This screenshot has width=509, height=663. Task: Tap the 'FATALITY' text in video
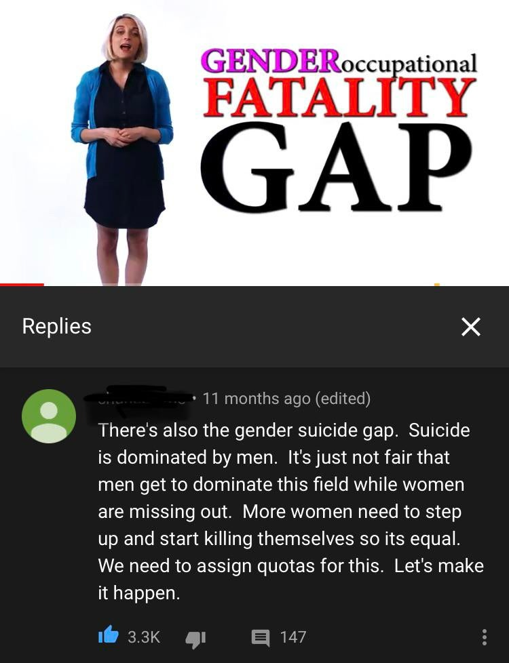click(x=339, y=97)
